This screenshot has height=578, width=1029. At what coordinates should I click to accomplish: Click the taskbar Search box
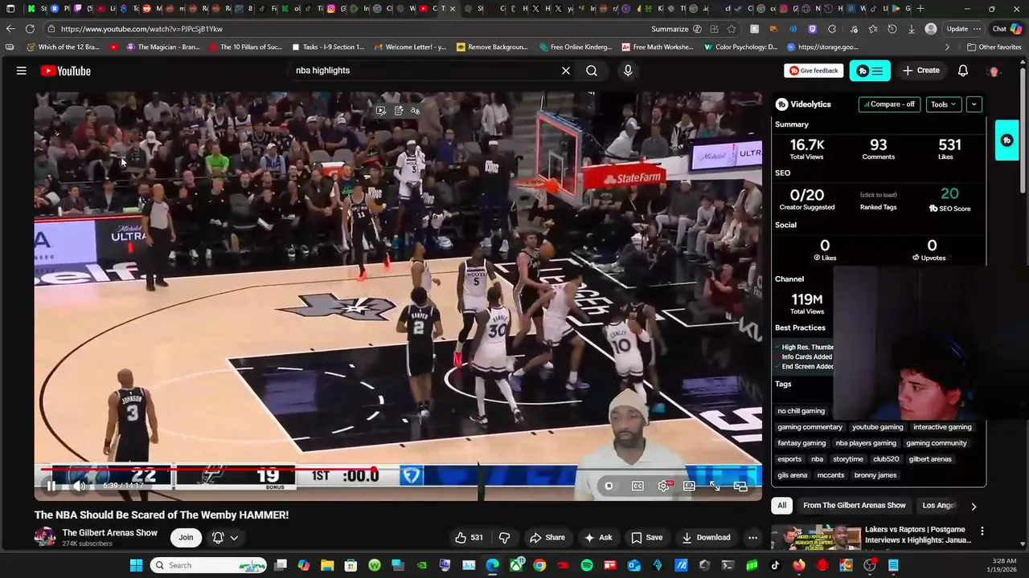(208, 565)
